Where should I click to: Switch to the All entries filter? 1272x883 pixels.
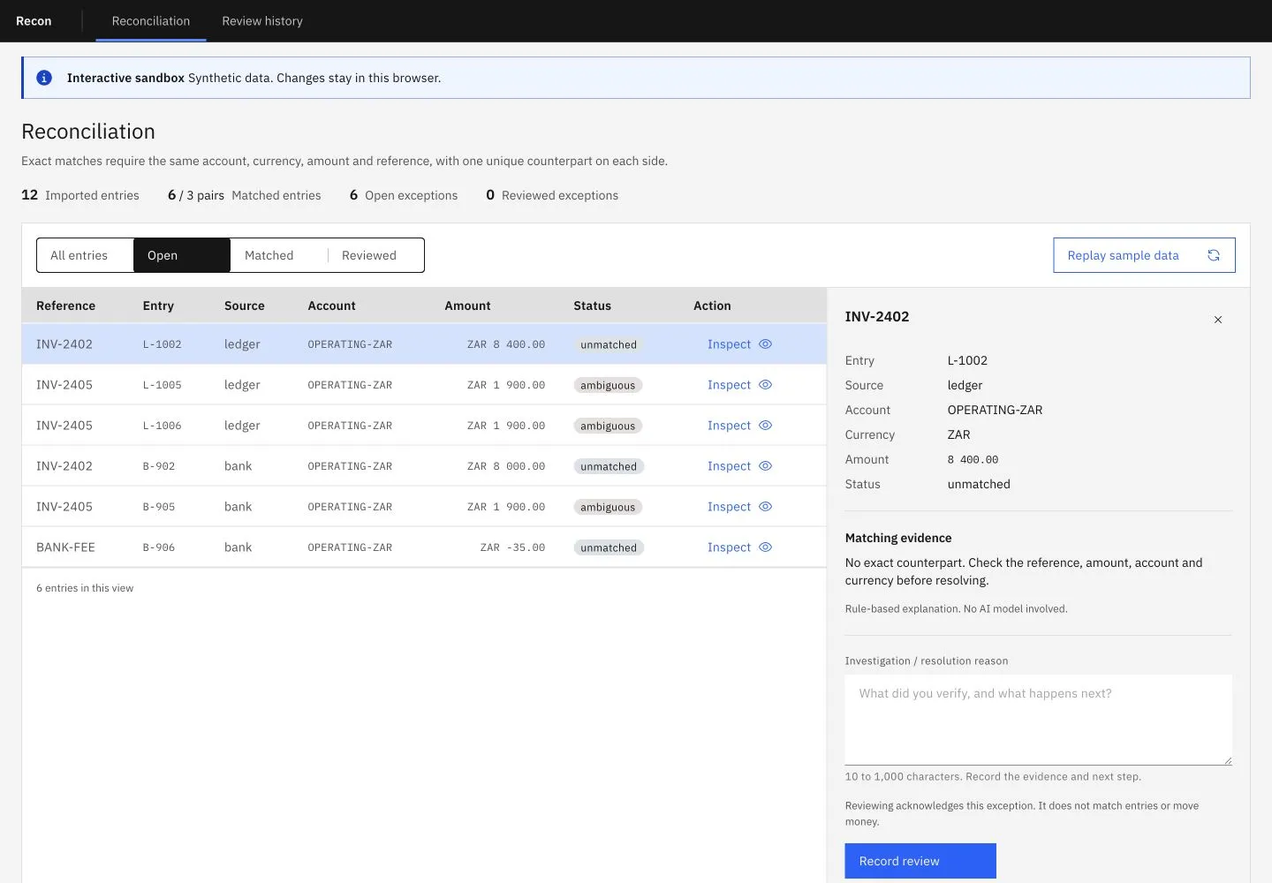pyautogui.click(x=85, y=255)
